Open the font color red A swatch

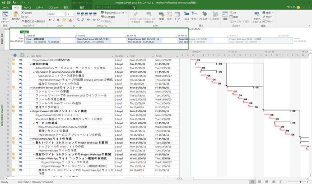70,20
